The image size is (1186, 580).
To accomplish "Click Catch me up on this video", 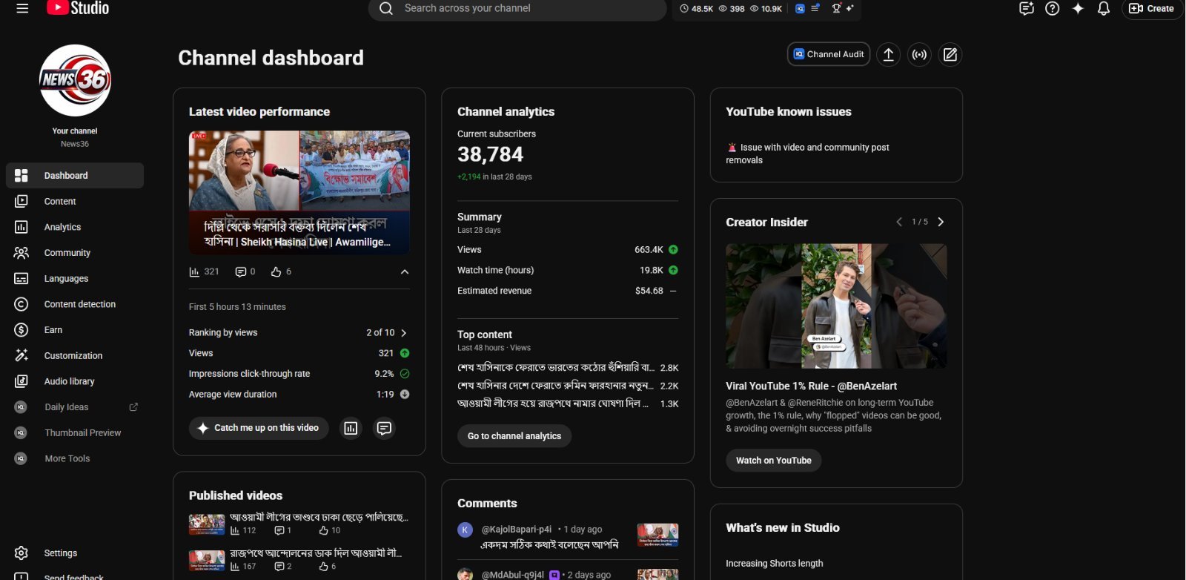I will coord(259,428).
